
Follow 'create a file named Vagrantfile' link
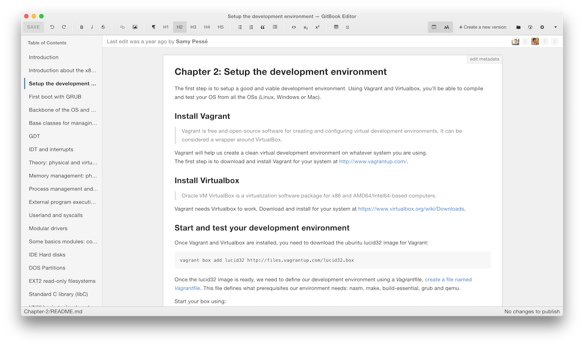click(x=448, y=279)
